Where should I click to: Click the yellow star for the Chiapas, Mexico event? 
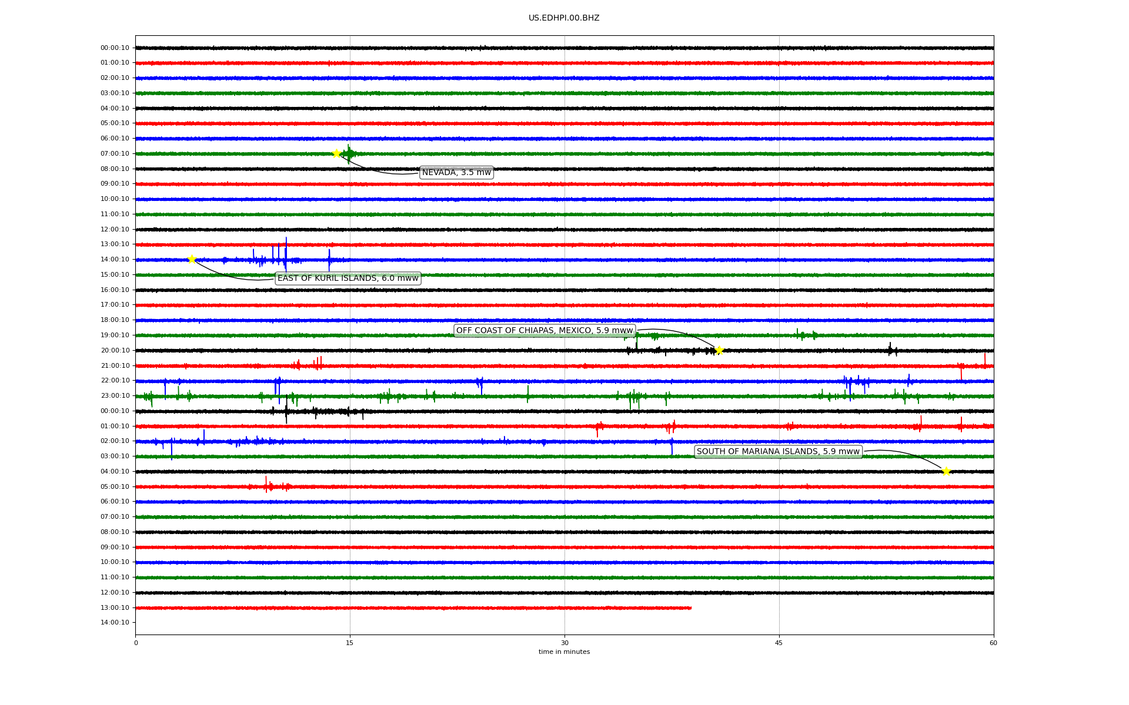tap(719, 351)
